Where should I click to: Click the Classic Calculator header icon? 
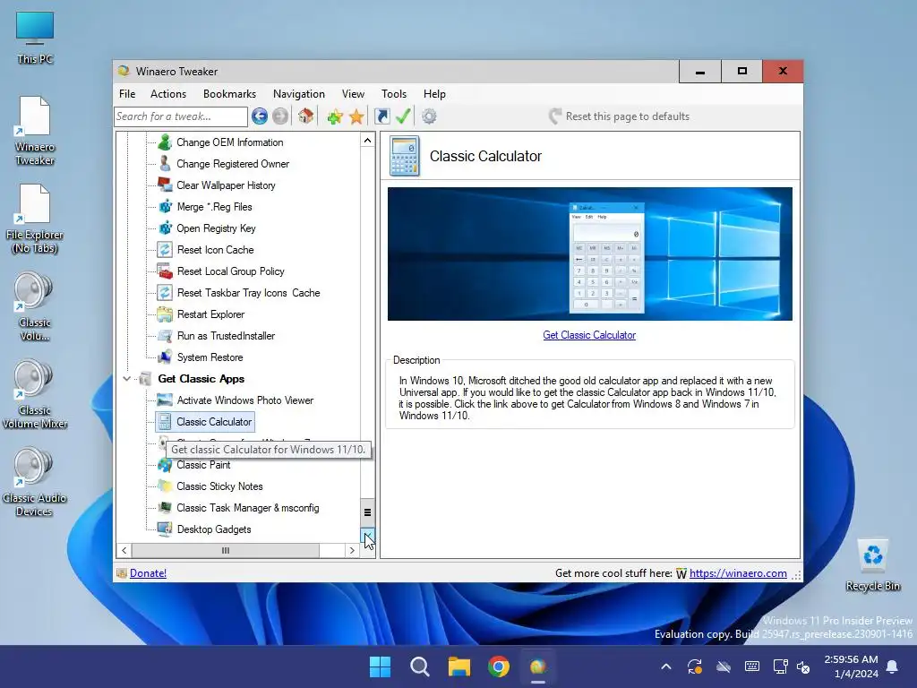point(405,156)
